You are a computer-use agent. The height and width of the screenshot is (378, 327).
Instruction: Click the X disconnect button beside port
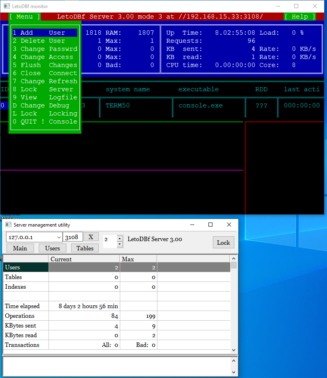[91, 237]
